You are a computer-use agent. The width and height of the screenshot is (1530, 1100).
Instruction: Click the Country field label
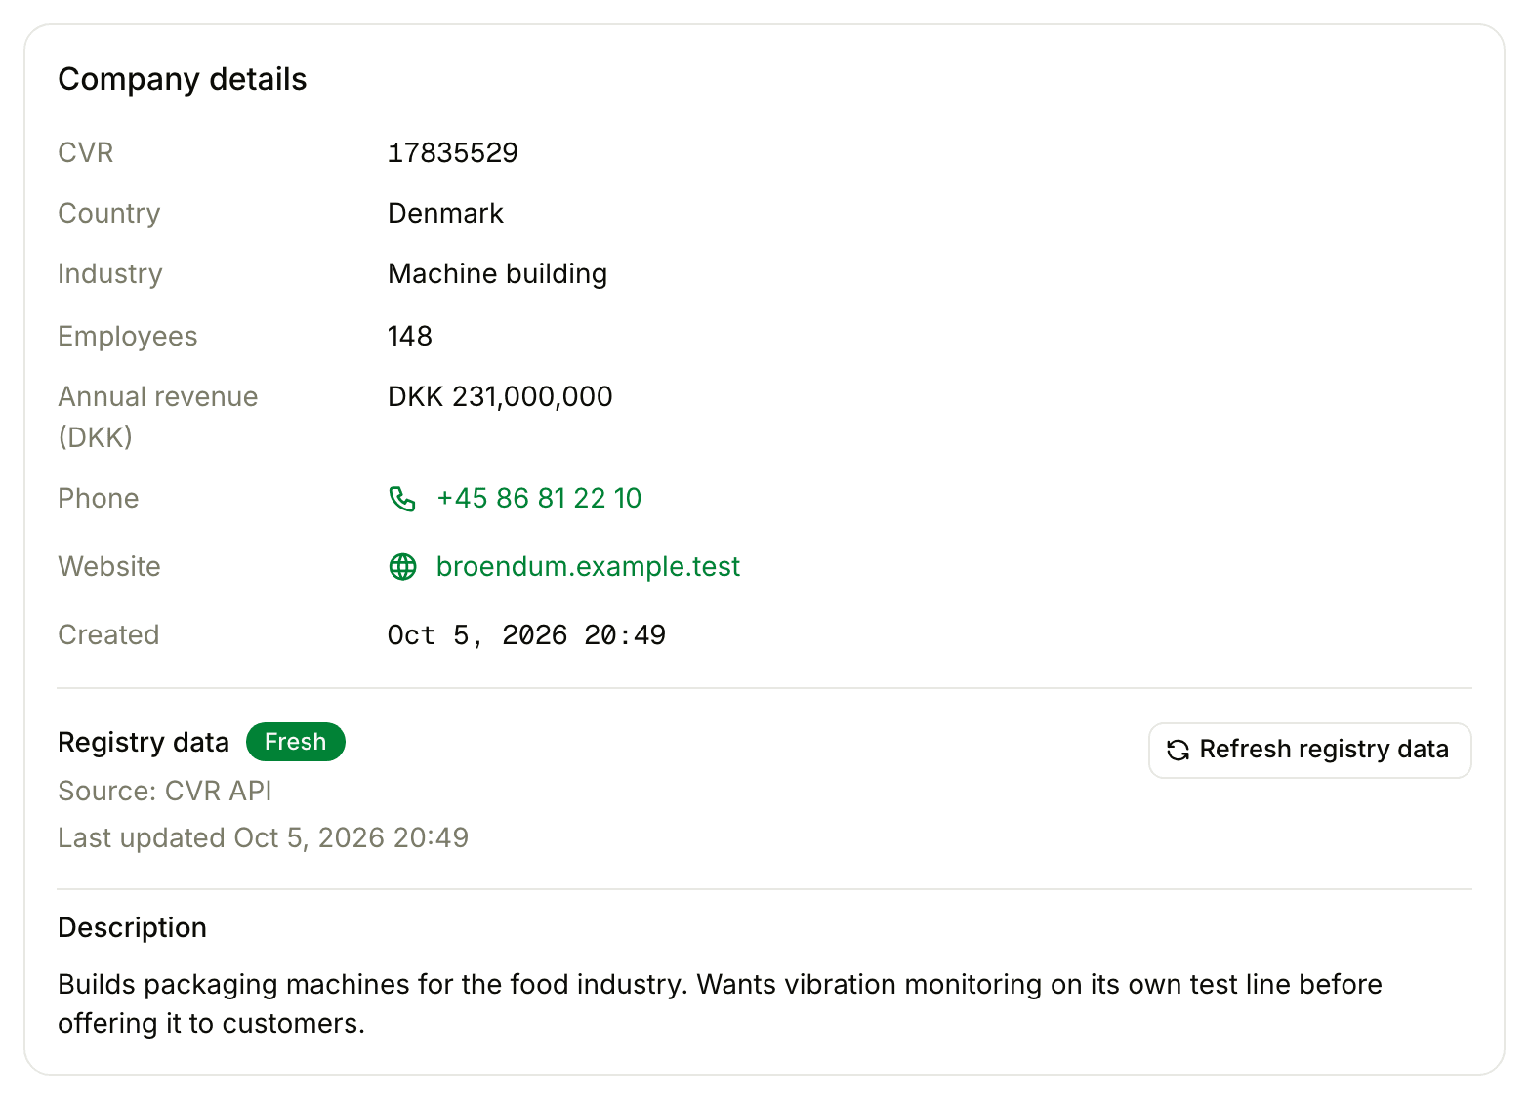109,214
